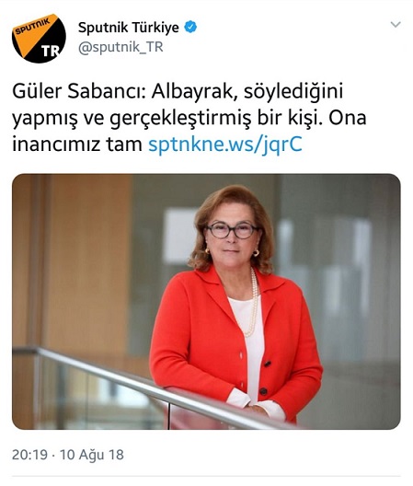Click the SPUTNIK wordmark in the logo

click(32, 27)
